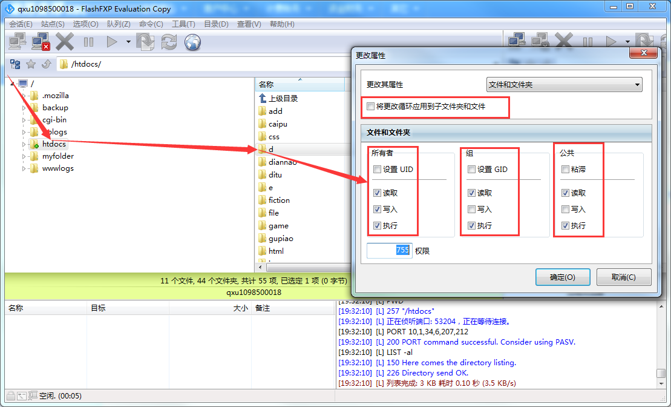Expand the myfolder tree node

24,156
